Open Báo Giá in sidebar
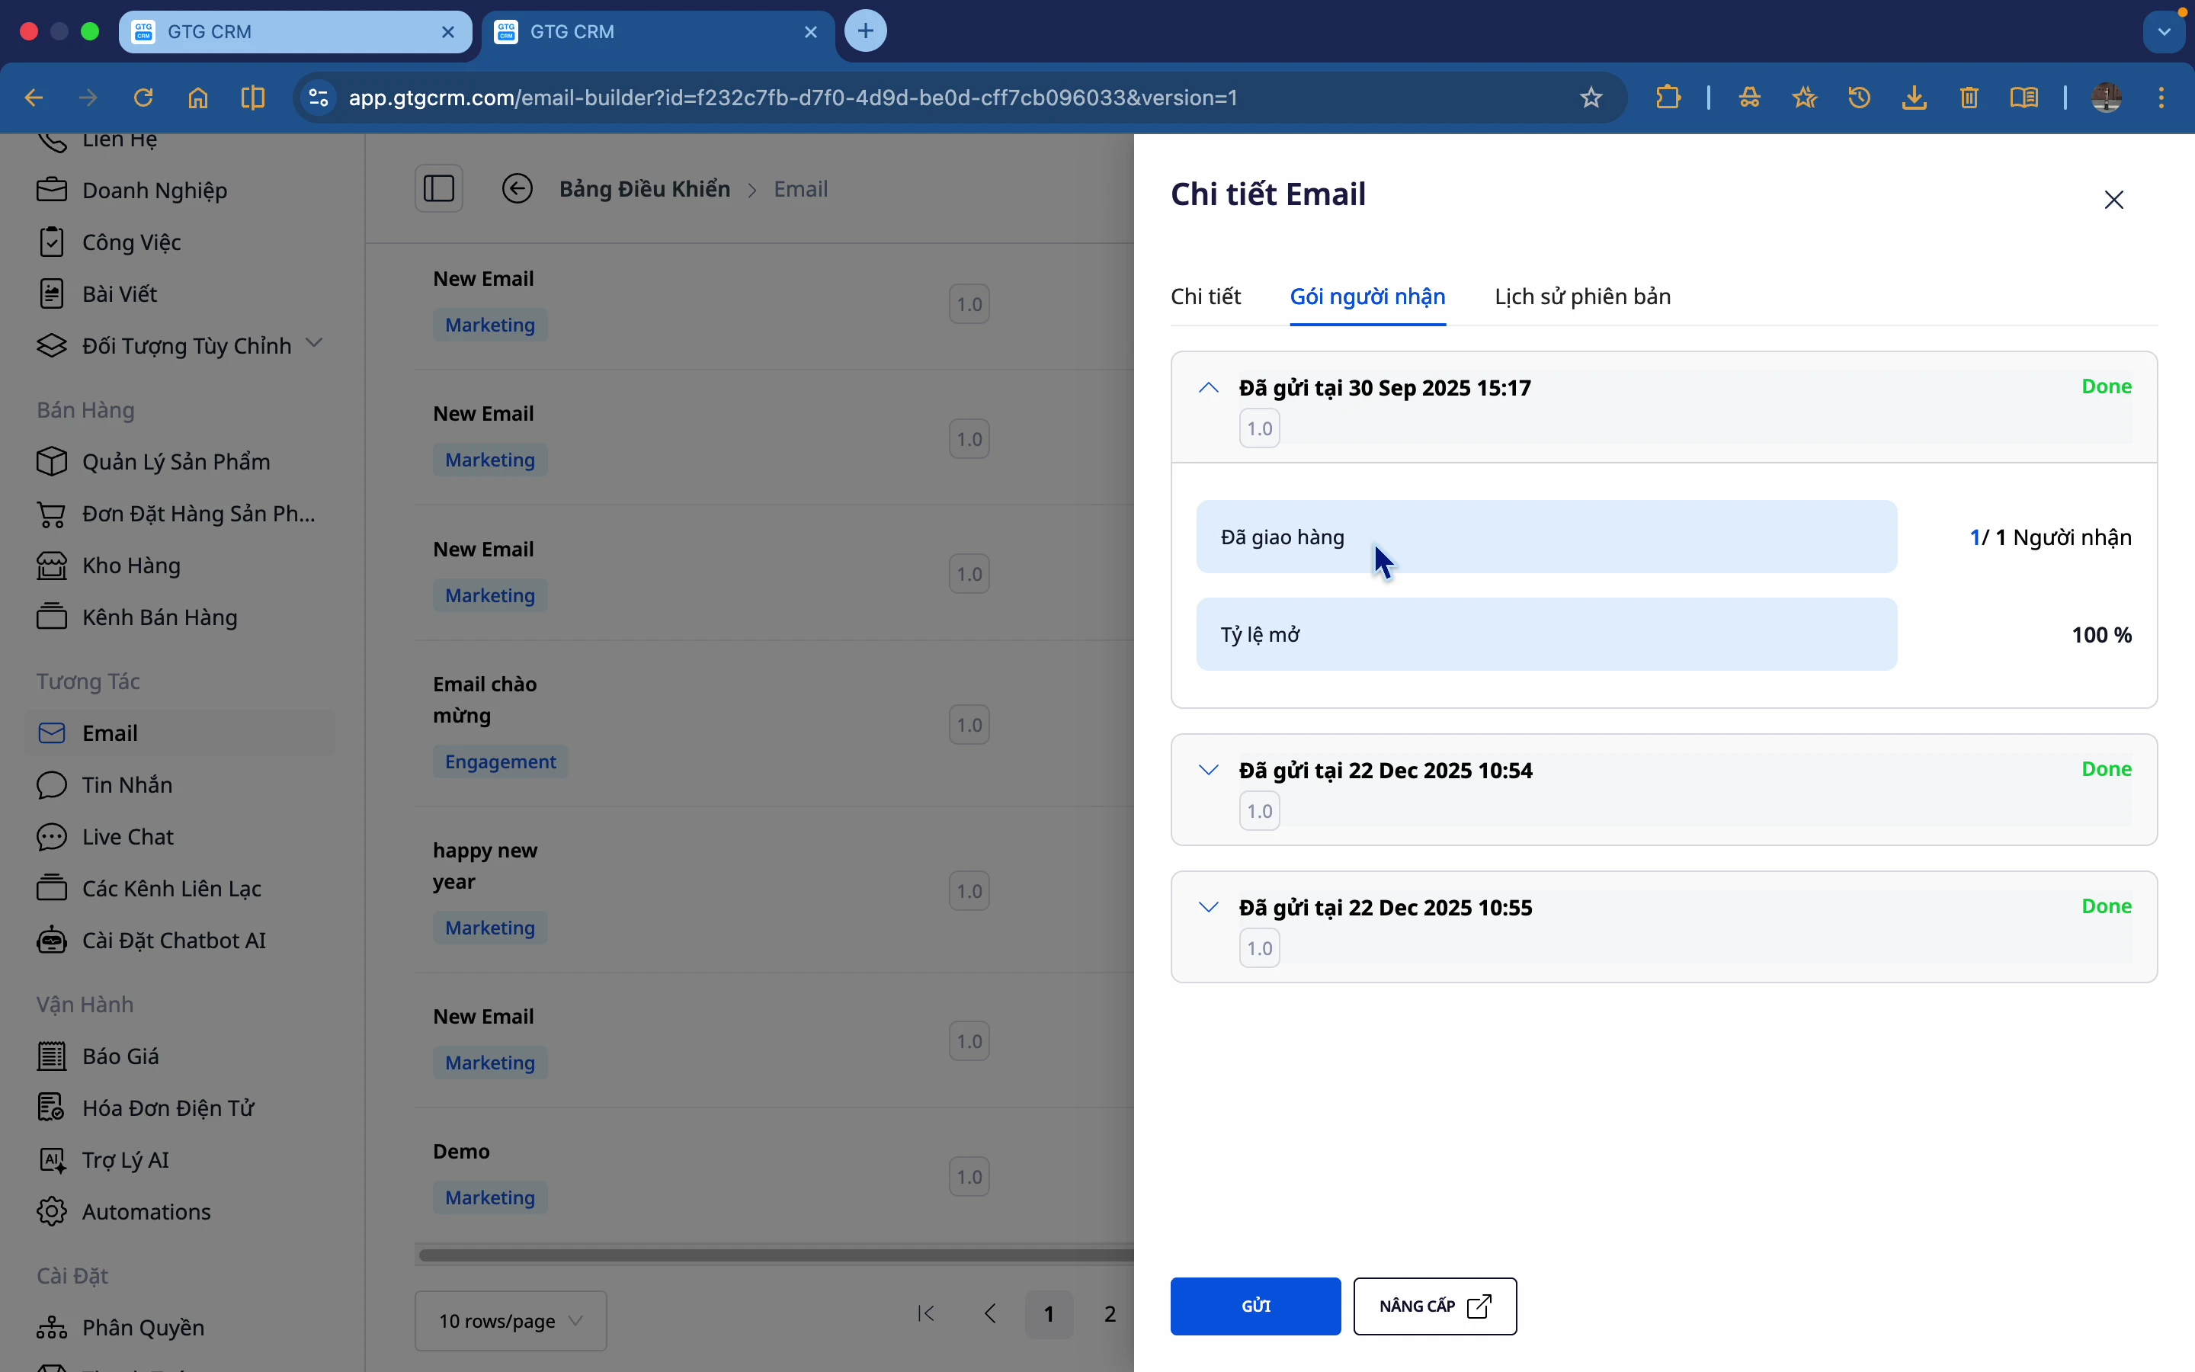This screenshot has height=1372, width=2195. 120,1056
